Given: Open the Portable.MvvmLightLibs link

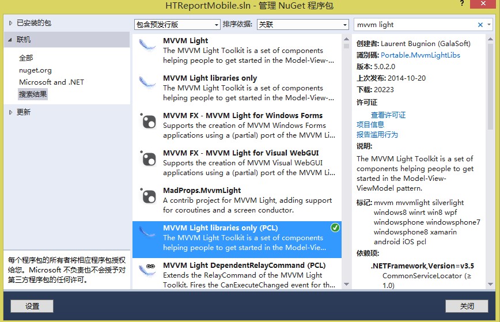Looking at the screenshot, I should 421,55.
